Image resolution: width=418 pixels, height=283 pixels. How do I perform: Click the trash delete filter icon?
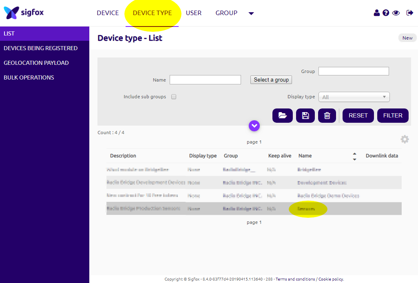pos(327,115)
